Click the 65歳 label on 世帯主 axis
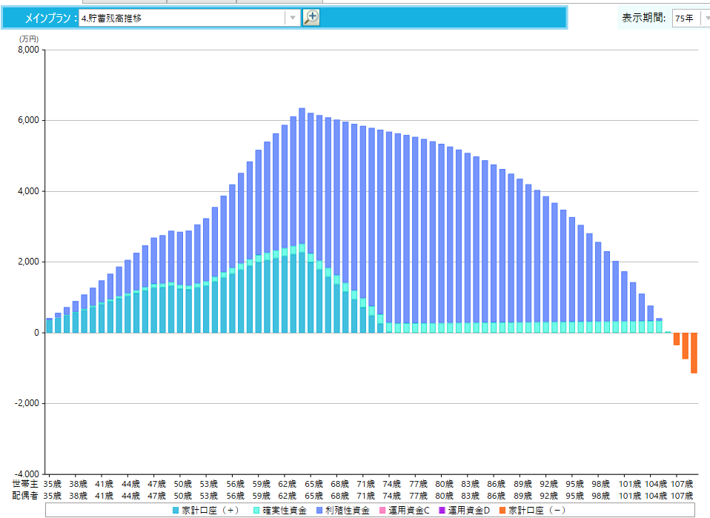The width and height of the screenshot is (710, 518). (x=313, y=483)
